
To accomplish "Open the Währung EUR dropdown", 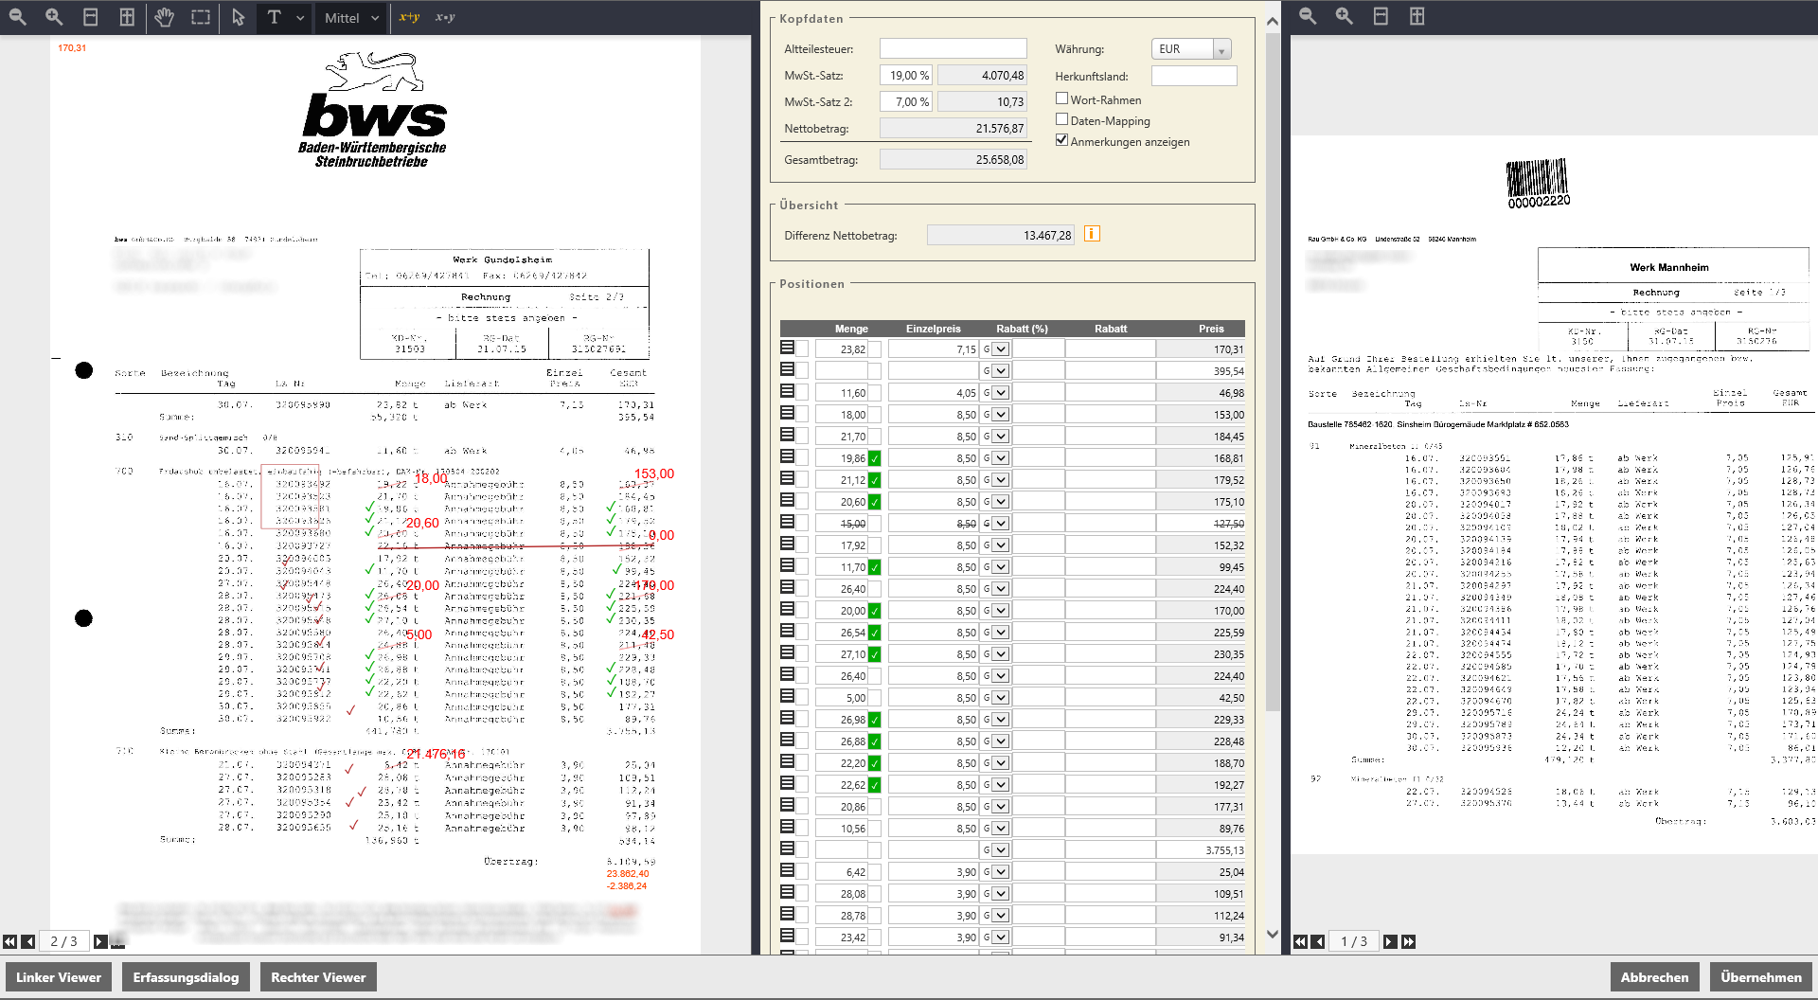I will coord(1221,49).
